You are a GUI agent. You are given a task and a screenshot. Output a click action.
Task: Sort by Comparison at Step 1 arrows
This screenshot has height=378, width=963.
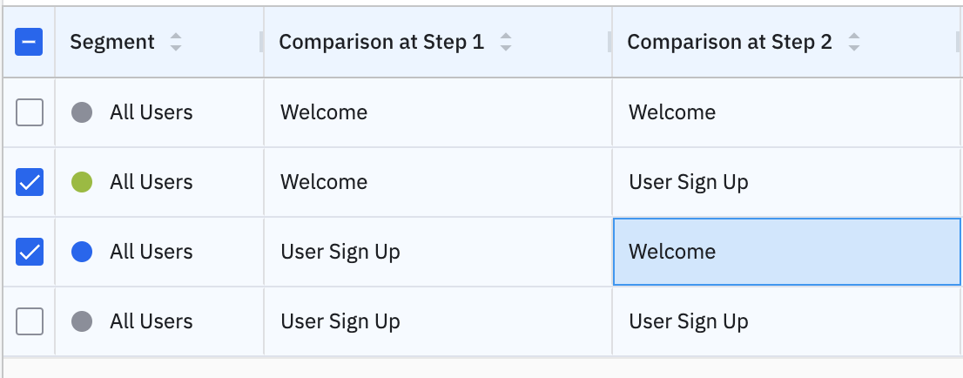[x=506, y=42]
